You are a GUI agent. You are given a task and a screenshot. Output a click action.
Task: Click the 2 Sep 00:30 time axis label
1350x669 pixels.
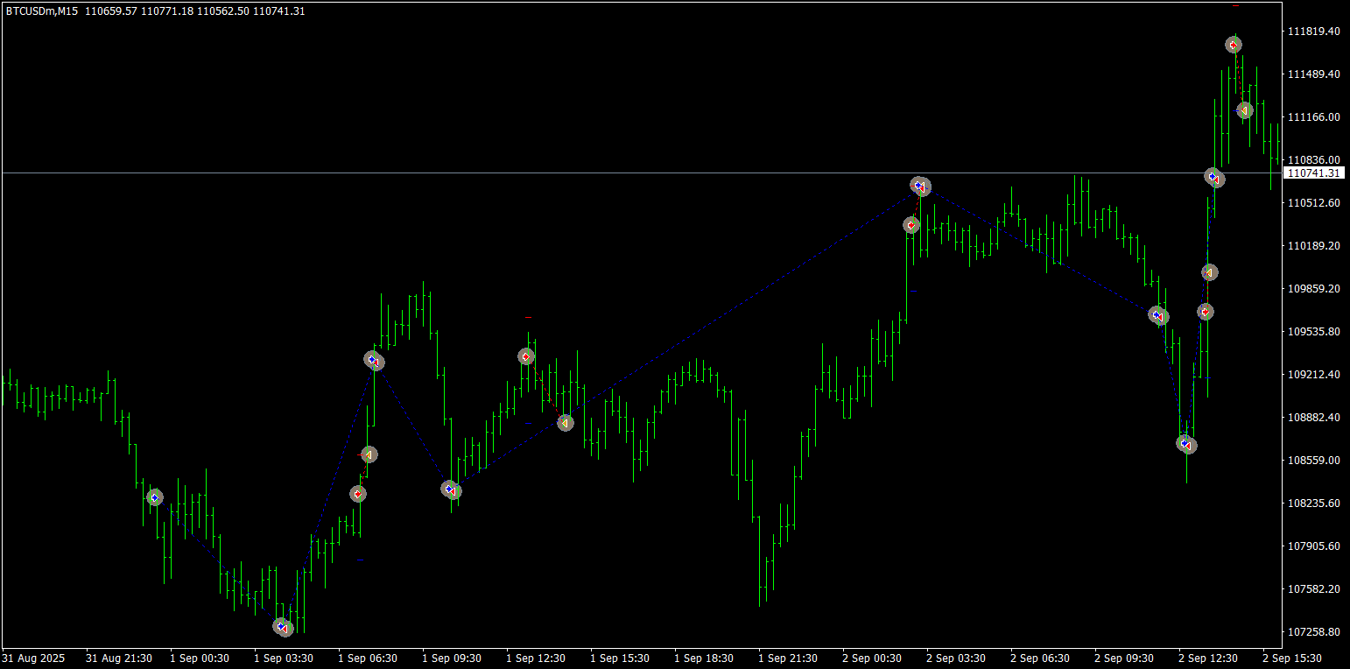pyautogui.click(x=872, y=658)
